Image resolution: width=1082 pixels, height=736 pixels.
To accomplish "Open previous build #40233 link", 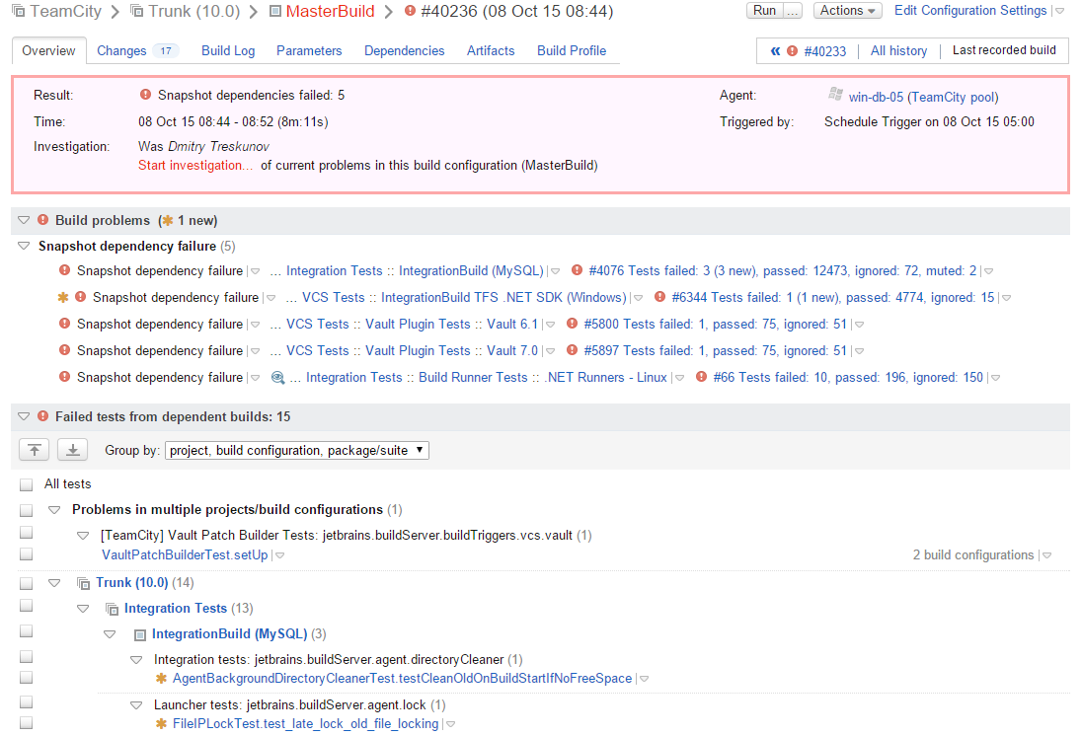I will coord(824,51).
